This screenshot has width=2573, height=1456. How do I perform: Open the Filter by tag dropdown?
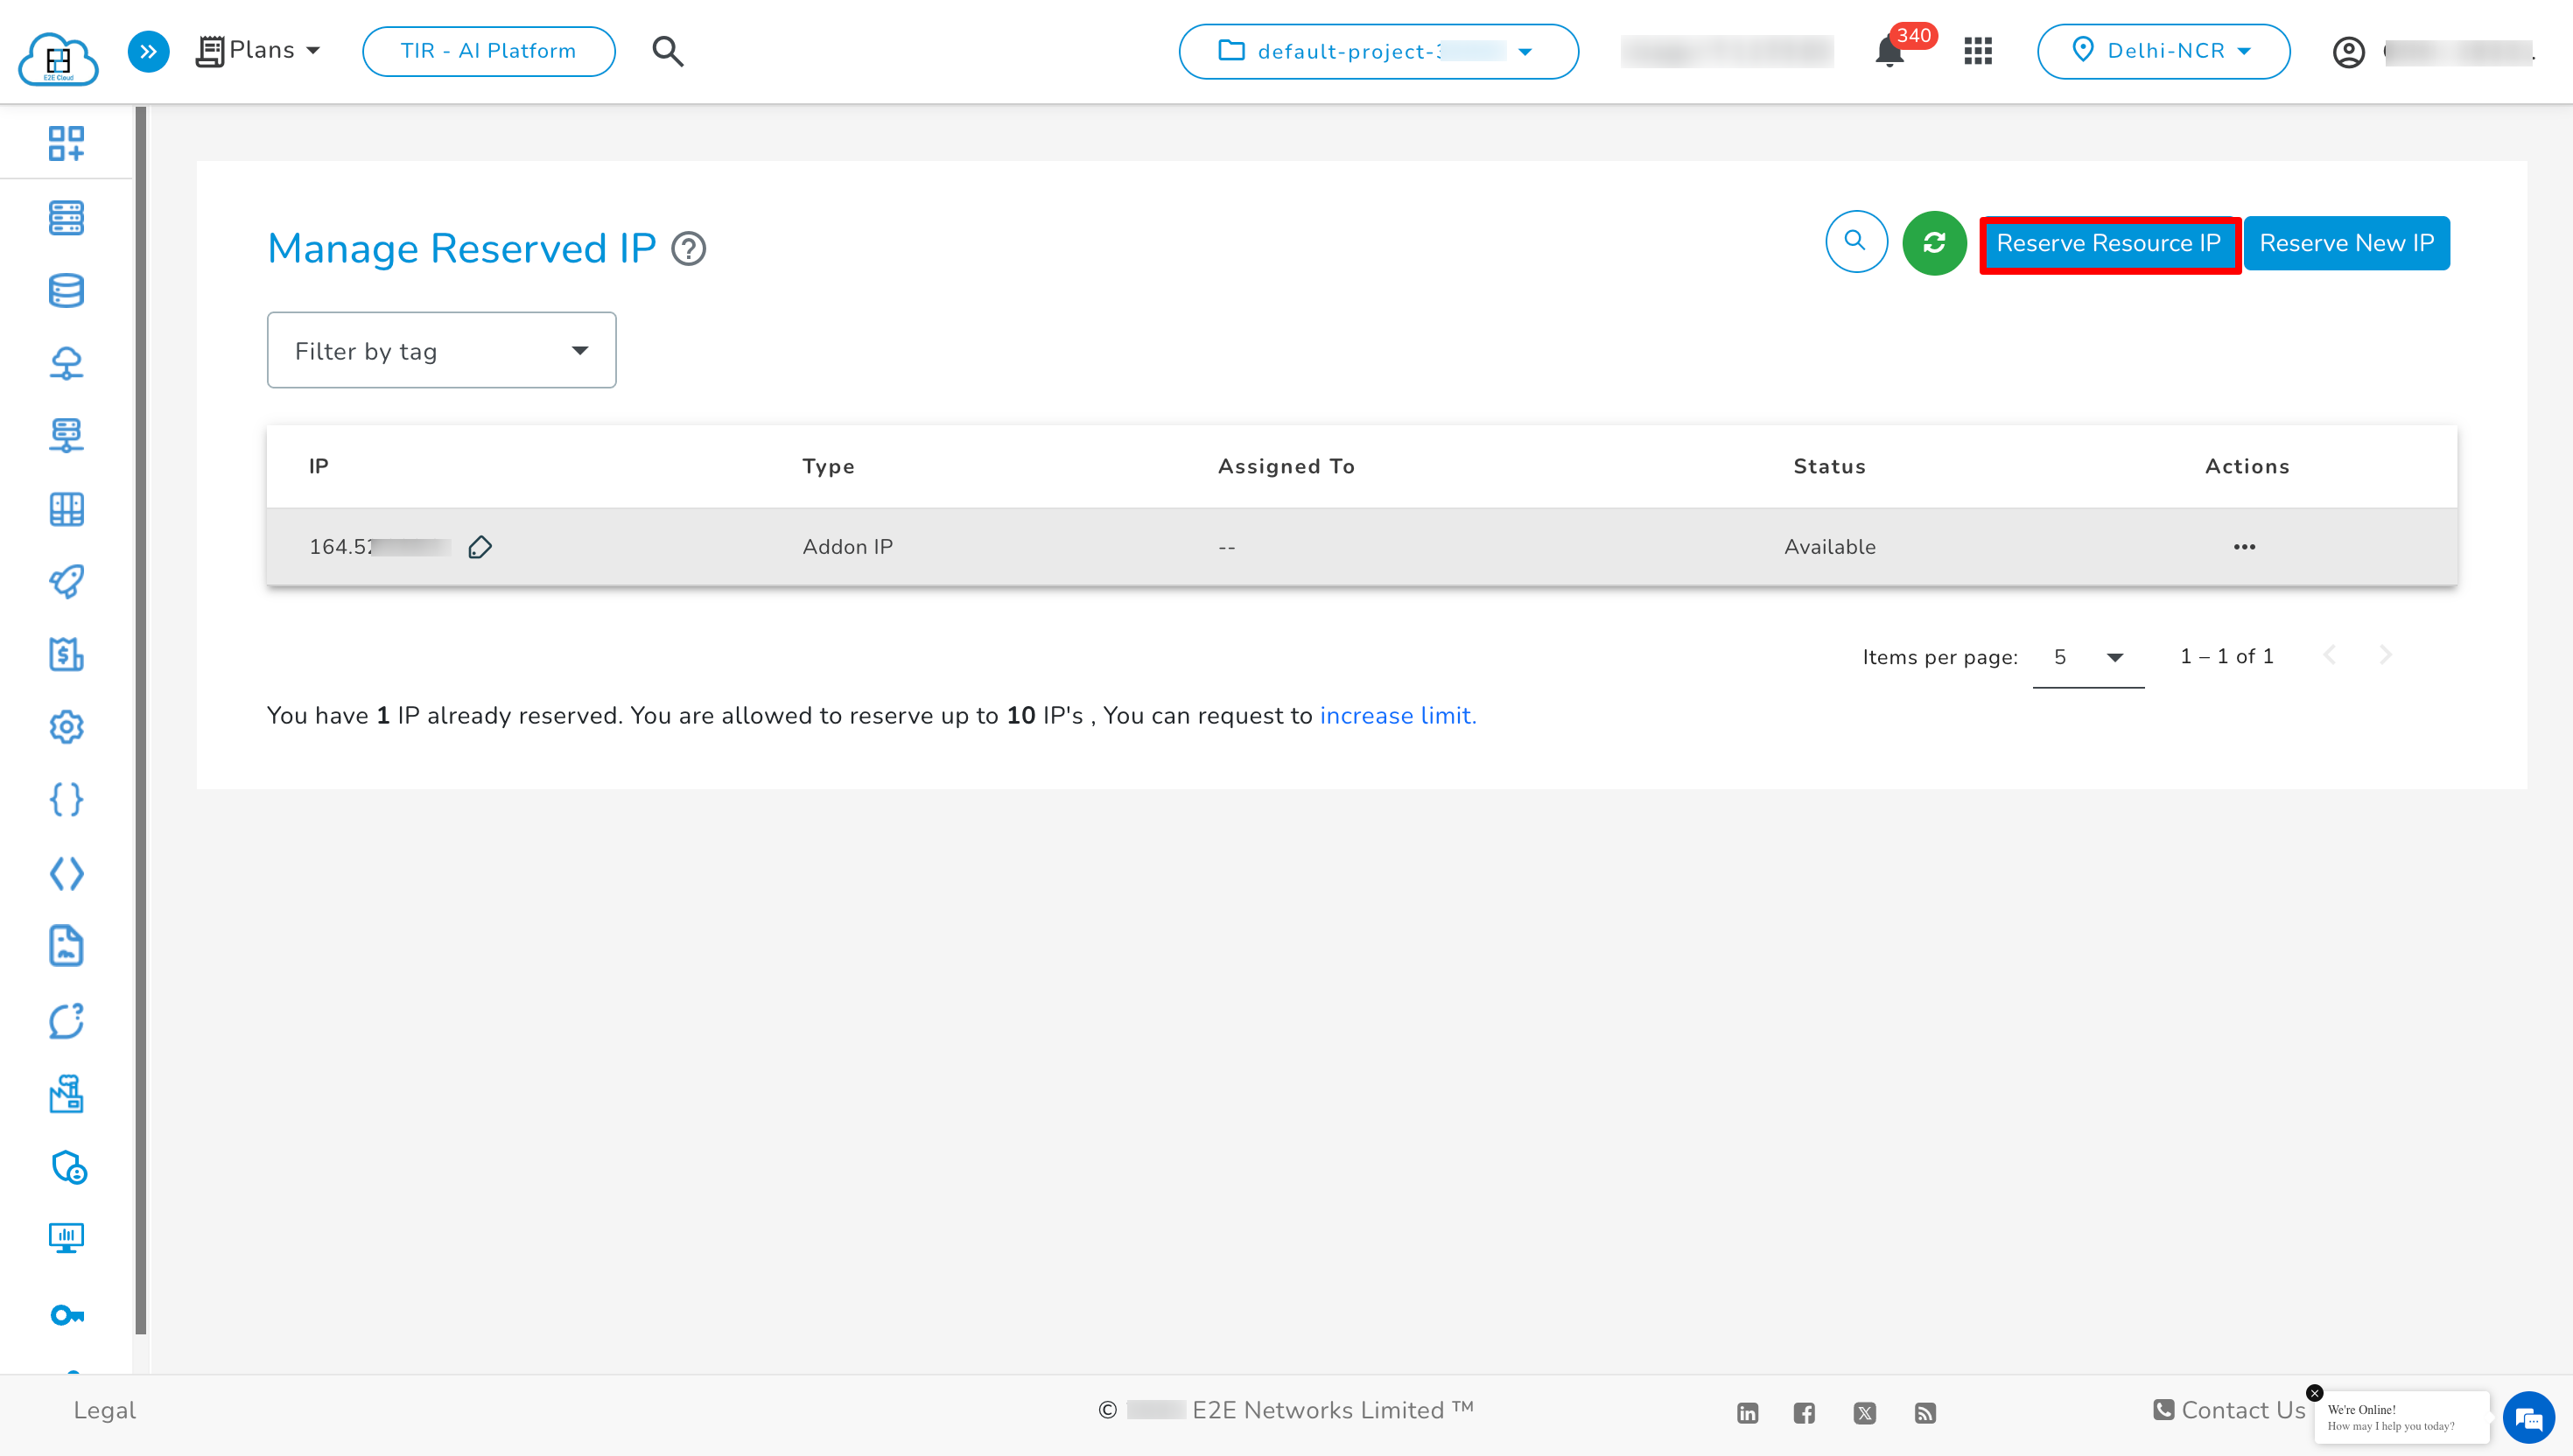441,350
